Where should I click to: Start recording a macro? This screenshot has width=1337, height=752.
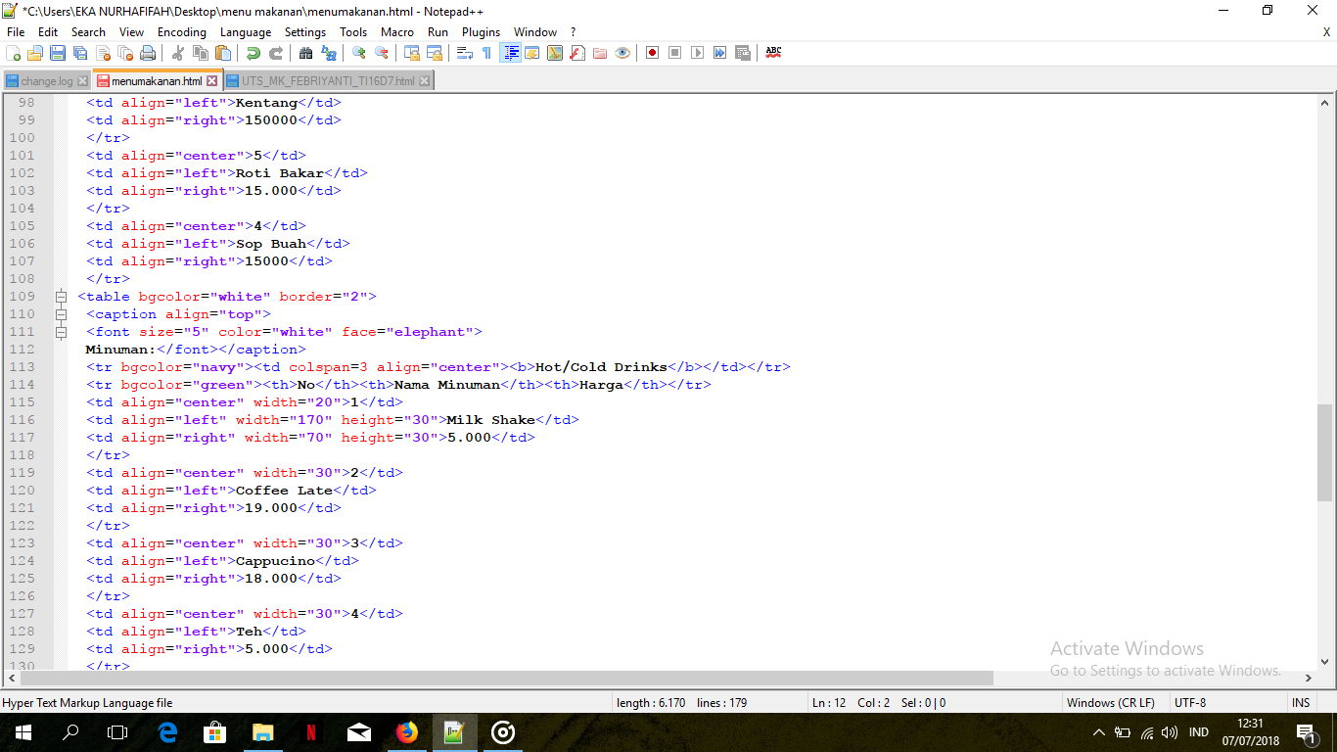click(x=652, y=53)
